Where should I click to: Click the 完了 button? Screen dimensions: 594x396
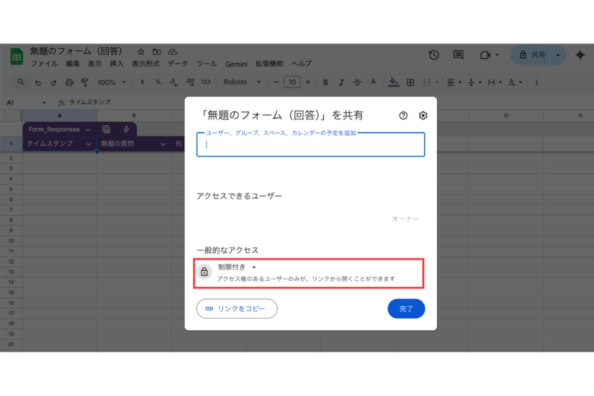point(406,309)
